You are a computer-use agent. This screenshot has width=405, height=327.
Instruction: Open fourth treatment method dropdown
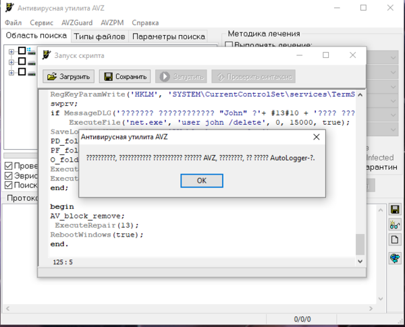coord(394,101)
